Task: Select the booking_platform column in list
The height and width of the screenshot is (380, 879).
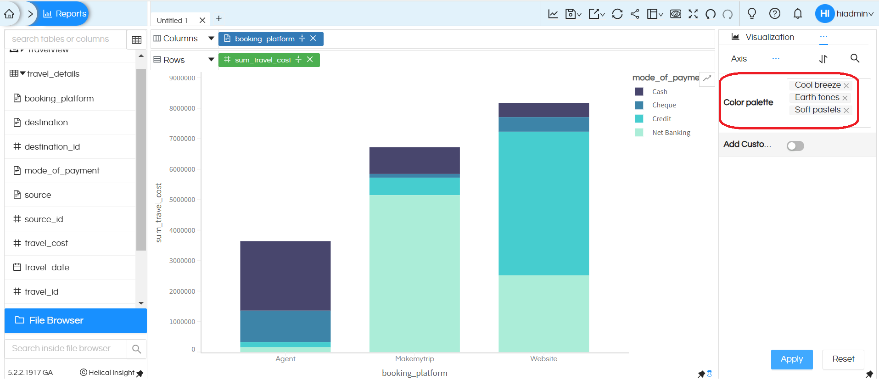Action: (59, 98)
